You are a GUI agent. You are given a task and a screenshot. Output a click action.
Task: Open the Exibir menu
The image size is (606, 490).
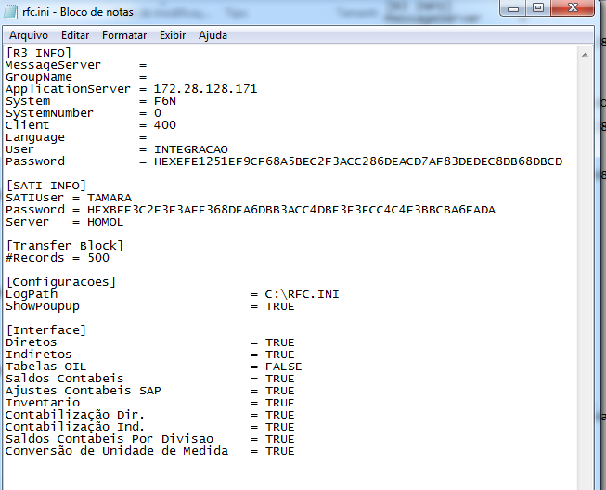coord(173,35)
